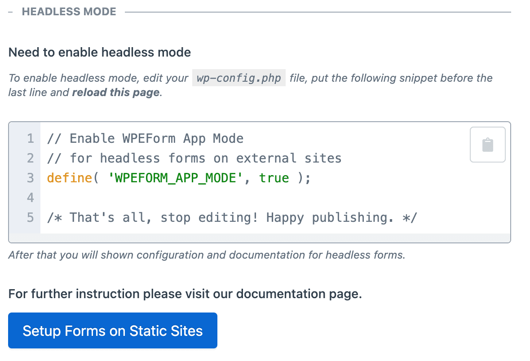The height and width of the screenshot is (361, 530).
Task: Open Setup Forms on Static Sites
Action: pyautogui.click(x=113, y=331)
